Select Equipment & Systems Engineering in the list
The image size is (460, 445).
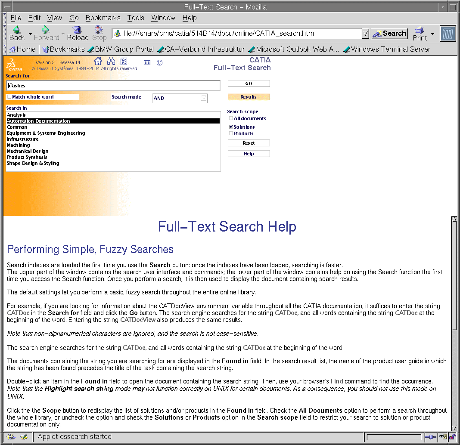(113, 133)
